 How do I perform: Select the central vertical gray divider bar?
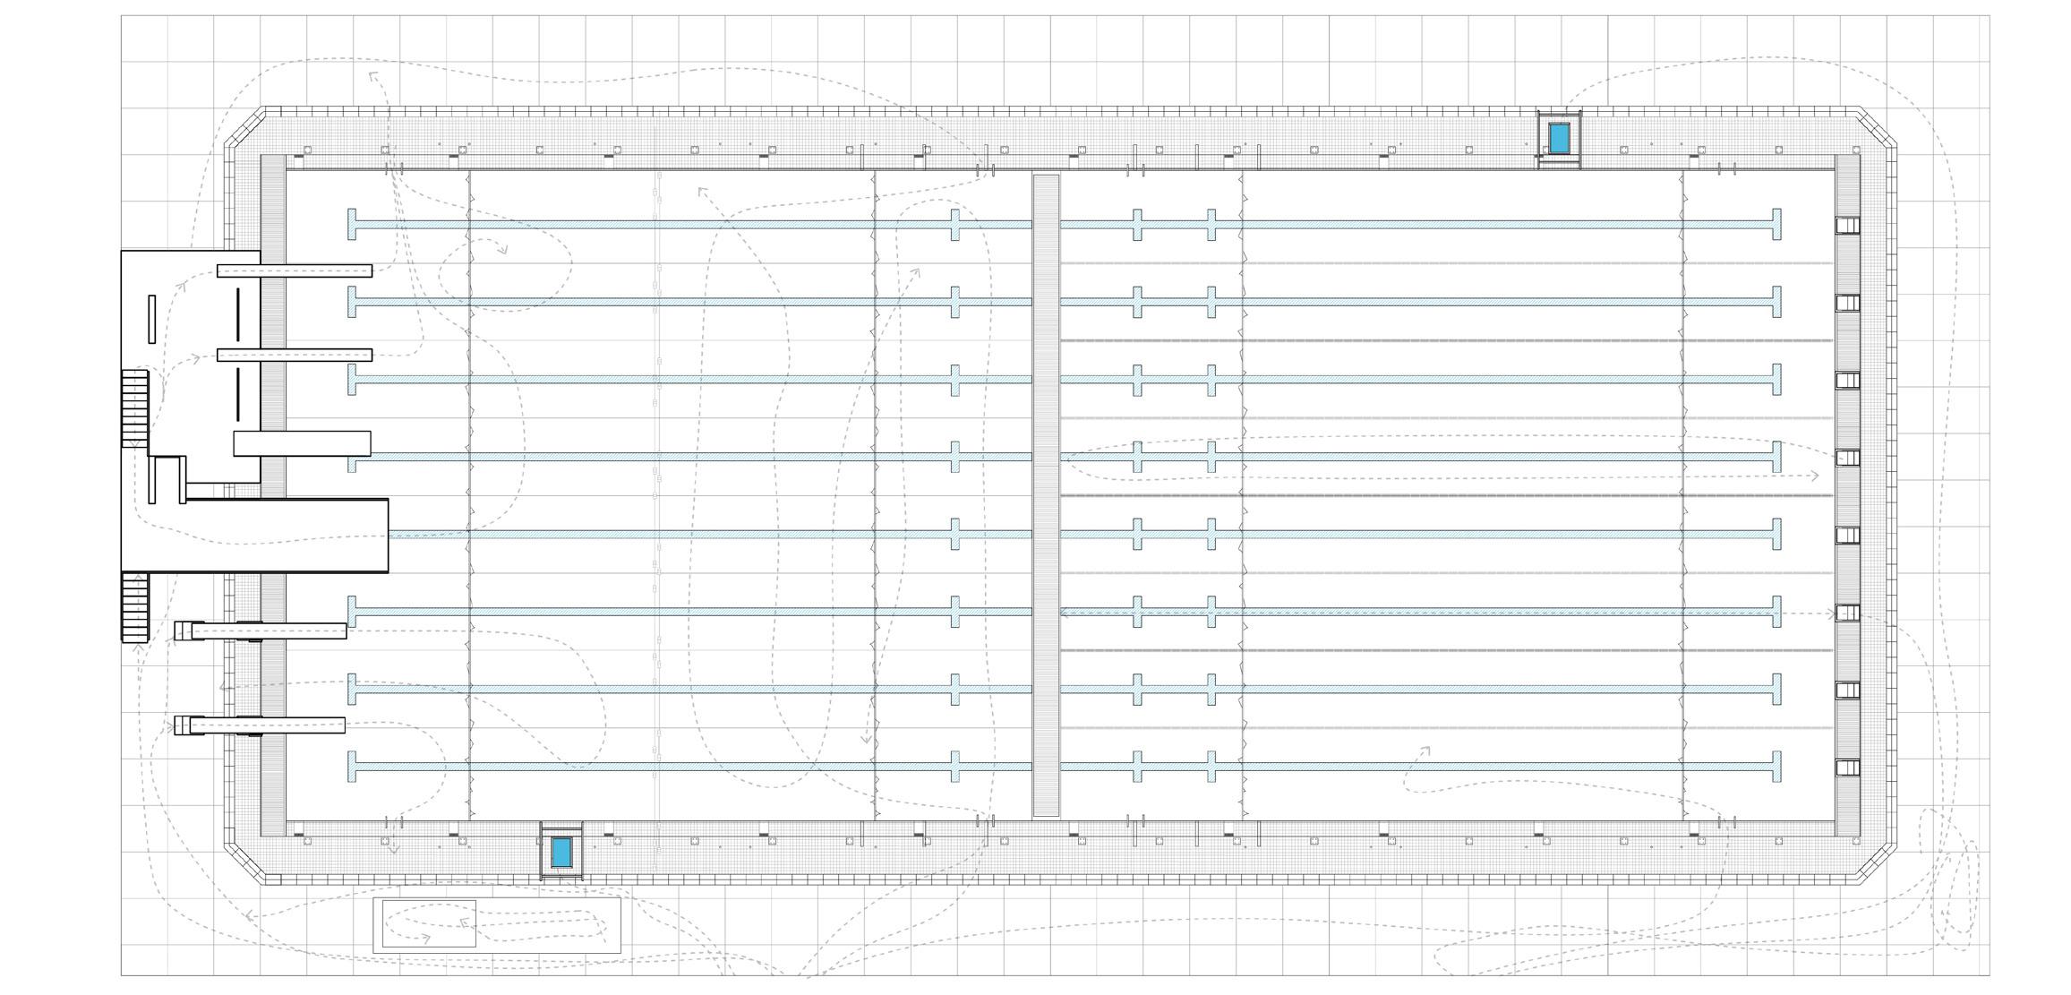1046,495
